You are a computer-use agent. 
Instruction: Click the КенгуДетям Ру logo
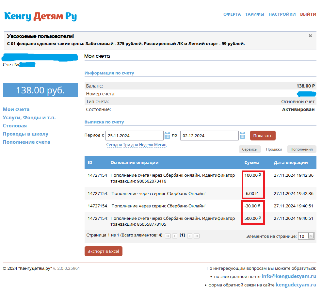[40, 16]
